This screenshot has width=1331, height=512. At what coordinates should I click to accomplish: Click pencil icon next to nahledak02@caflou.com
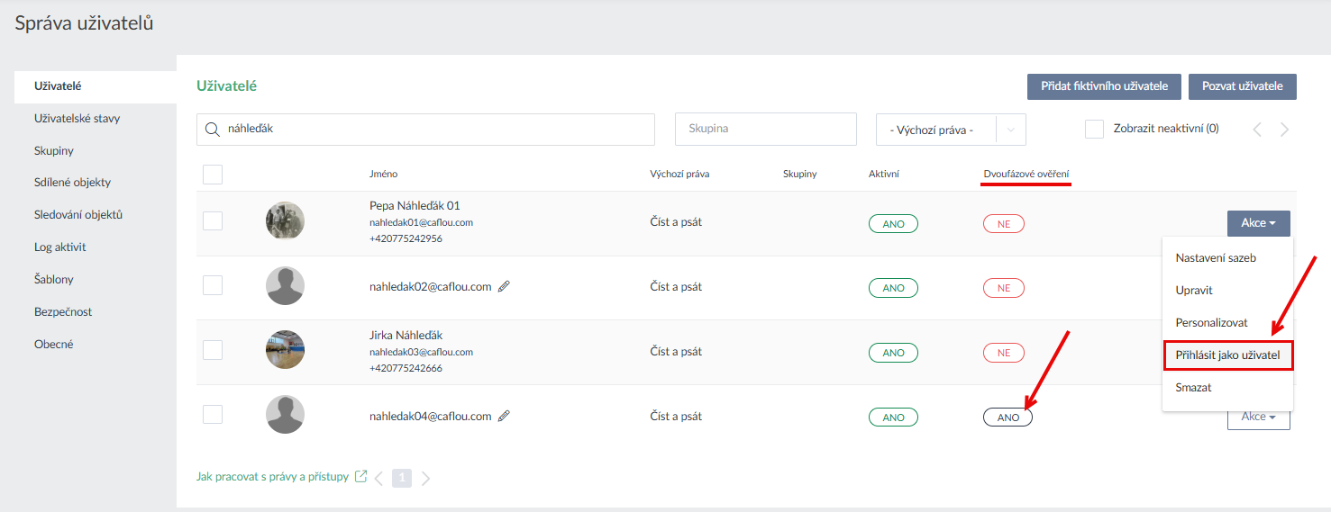(x=504, y=287)
